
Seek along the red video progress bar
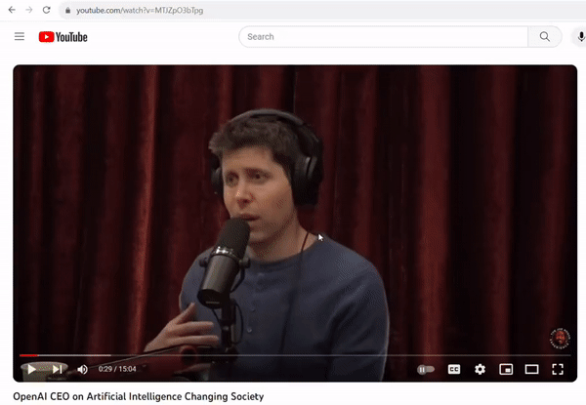point(295,355)
